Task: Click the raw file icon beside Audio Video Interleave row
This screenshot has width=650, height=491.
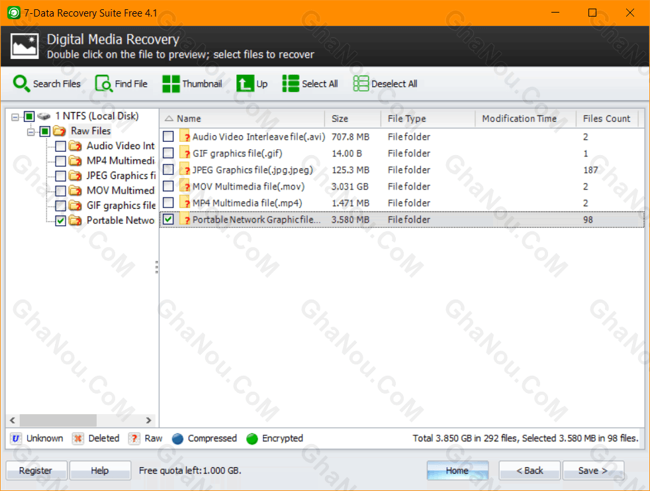Action: pyautogui.click(x=185, y=136)
